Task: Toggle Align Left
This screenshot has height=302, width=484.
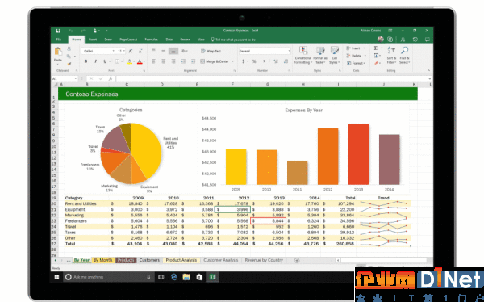Action: 153,61
